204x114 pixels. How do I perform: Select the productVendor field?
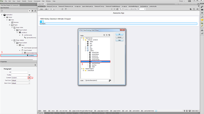96,60
